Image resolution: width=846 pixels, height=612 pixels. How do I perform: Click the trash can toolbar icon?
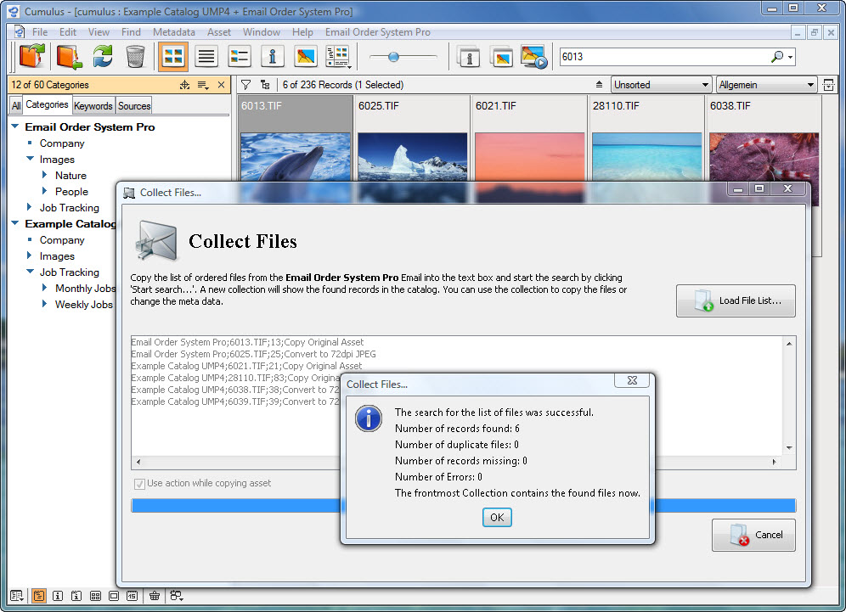135,57
